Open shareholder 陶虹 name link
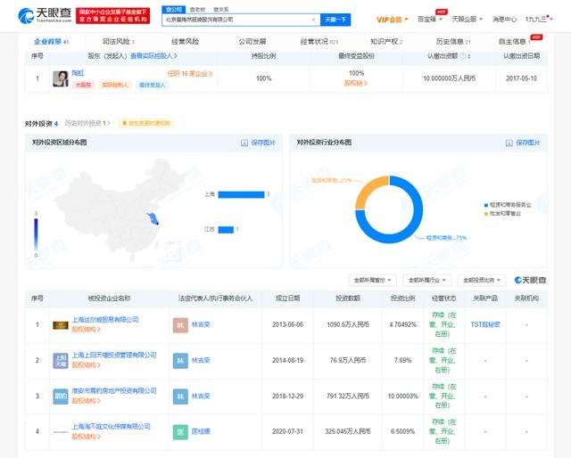The image size is (571, 458). coord(78,73)
